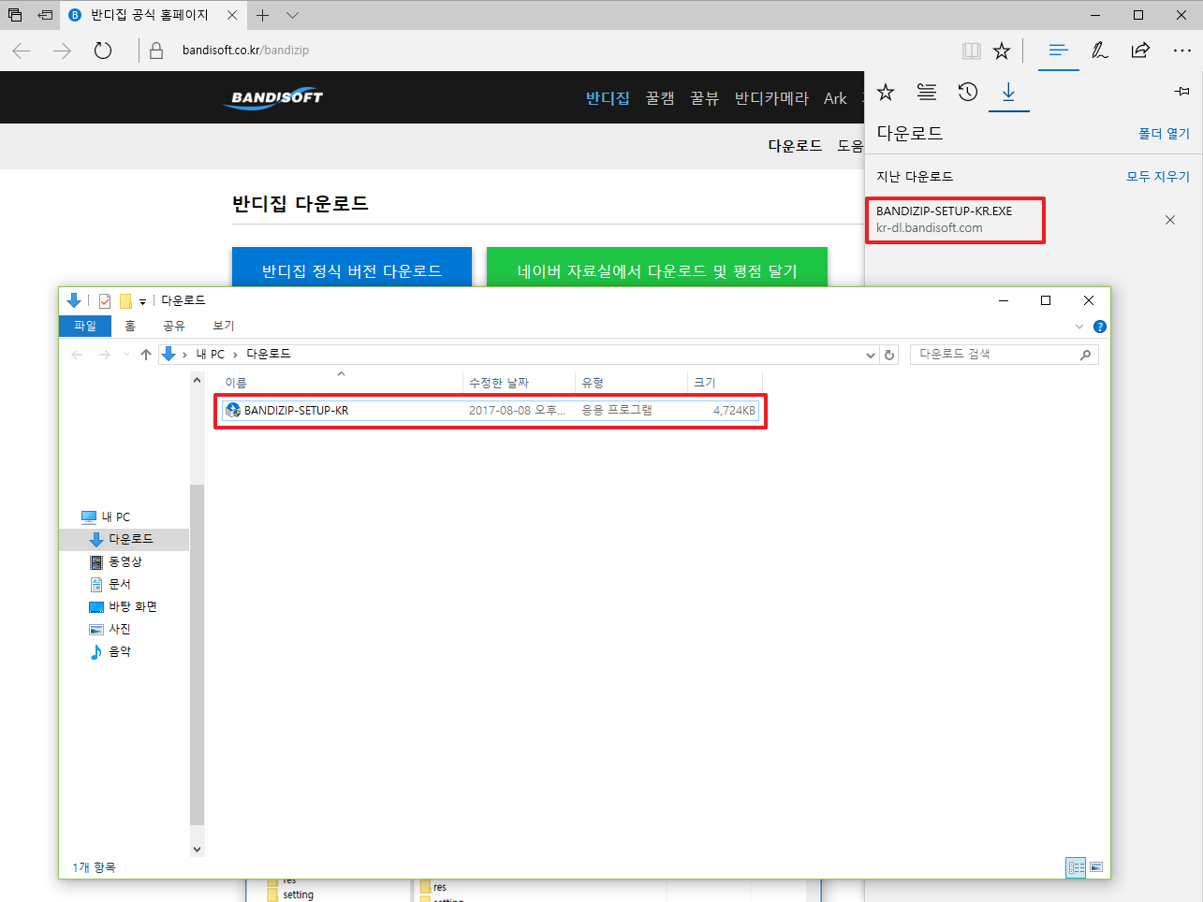
Task: Open the 파일 menu in Explorer
Action: 85,326
